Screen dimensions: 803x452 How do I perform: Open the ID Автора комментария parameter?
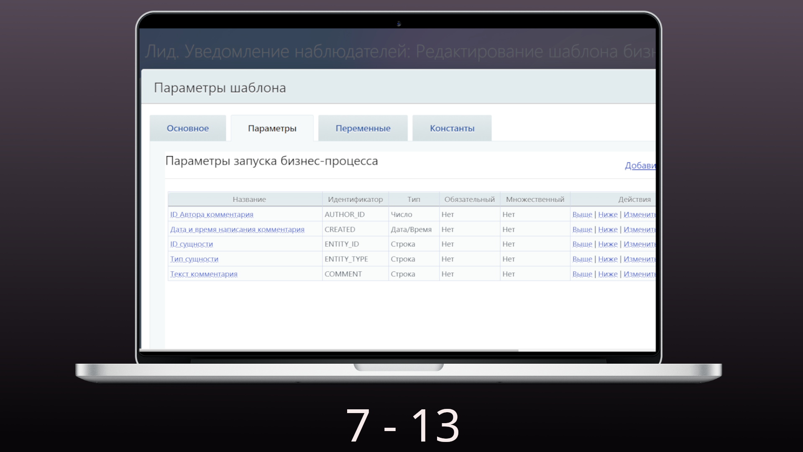point(212,215)
